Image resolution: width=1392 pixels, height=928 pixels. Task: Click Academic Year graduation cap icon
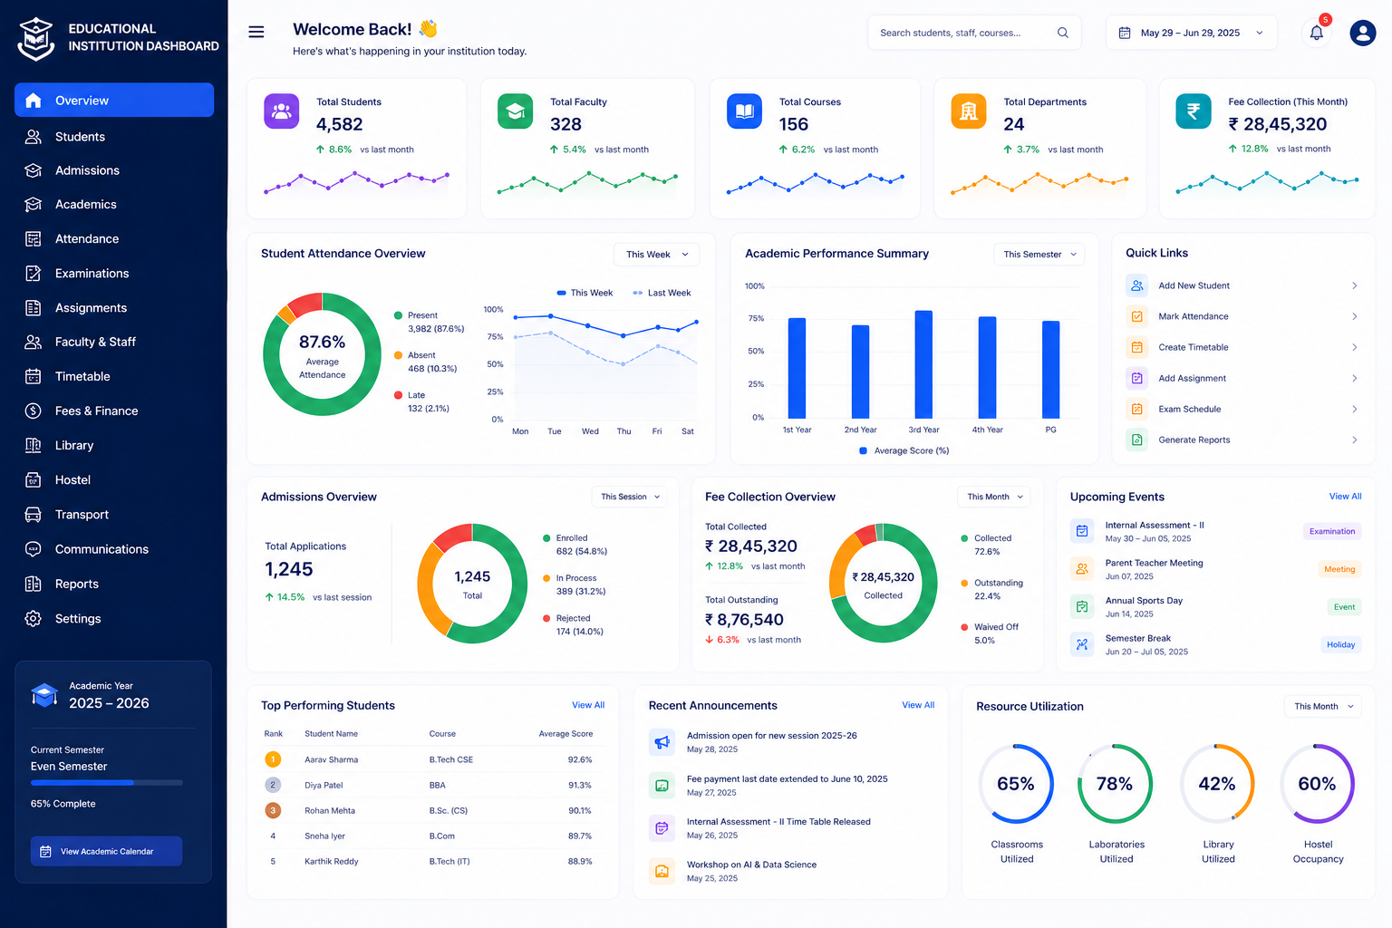(x=44, y=695)
